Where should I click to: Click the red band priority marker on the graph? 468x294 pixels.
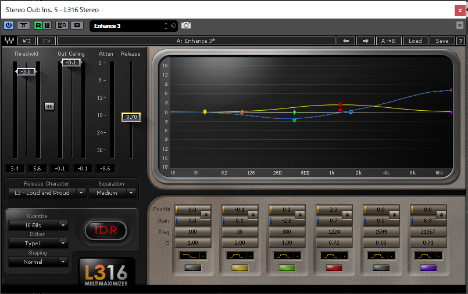pos(340,104)
